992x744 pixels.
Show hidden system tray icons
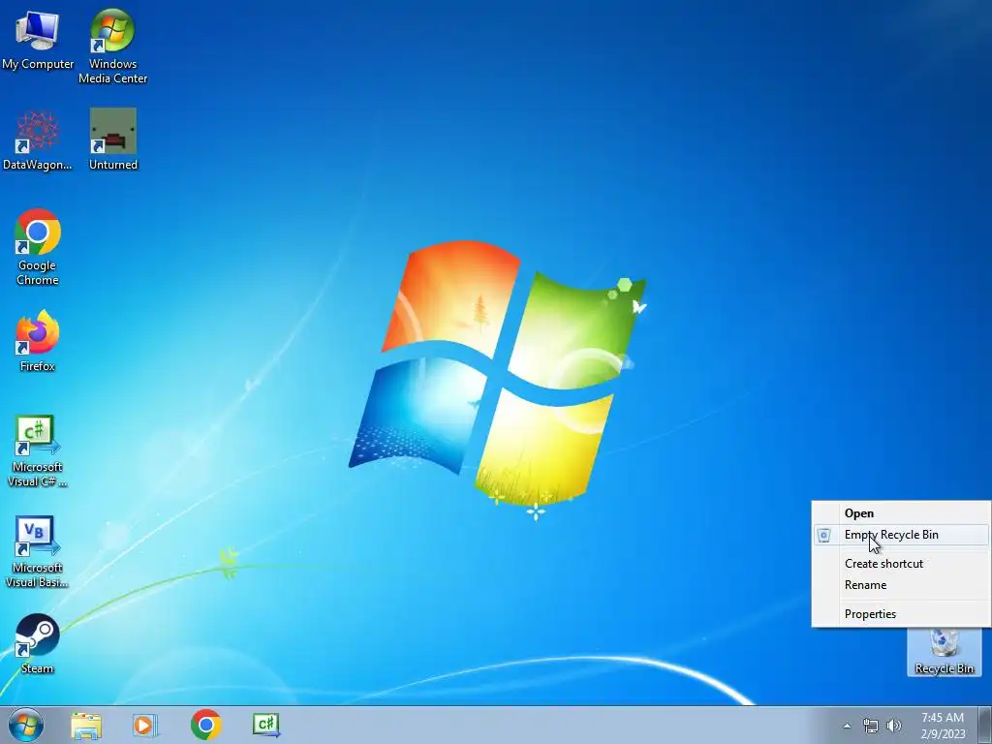tap(847, 727)
